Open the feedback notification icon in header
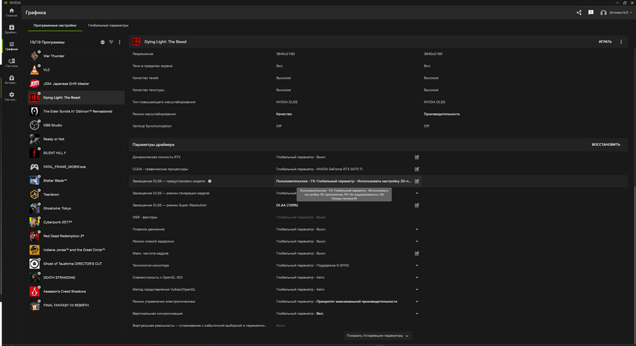The width and height of the screenshot is (636, 346). (x=591, y=13)
